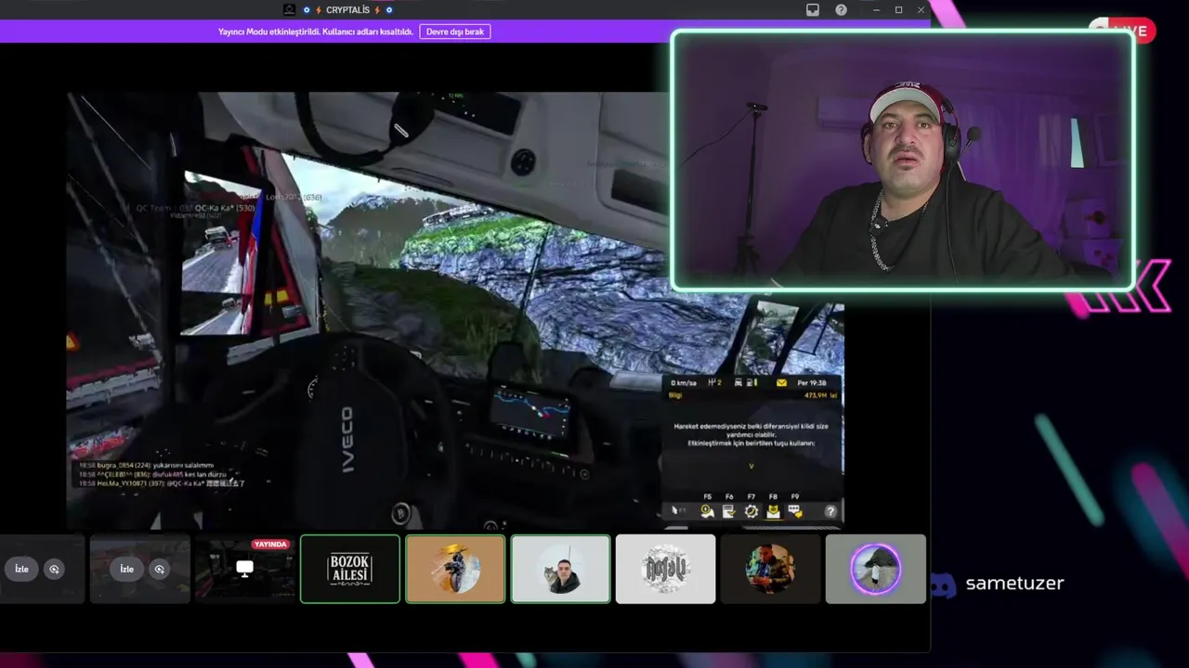1189x668 pixels.
Task: Click the 'Bilgi' label in advisor panel
Action: pos(675,394)
